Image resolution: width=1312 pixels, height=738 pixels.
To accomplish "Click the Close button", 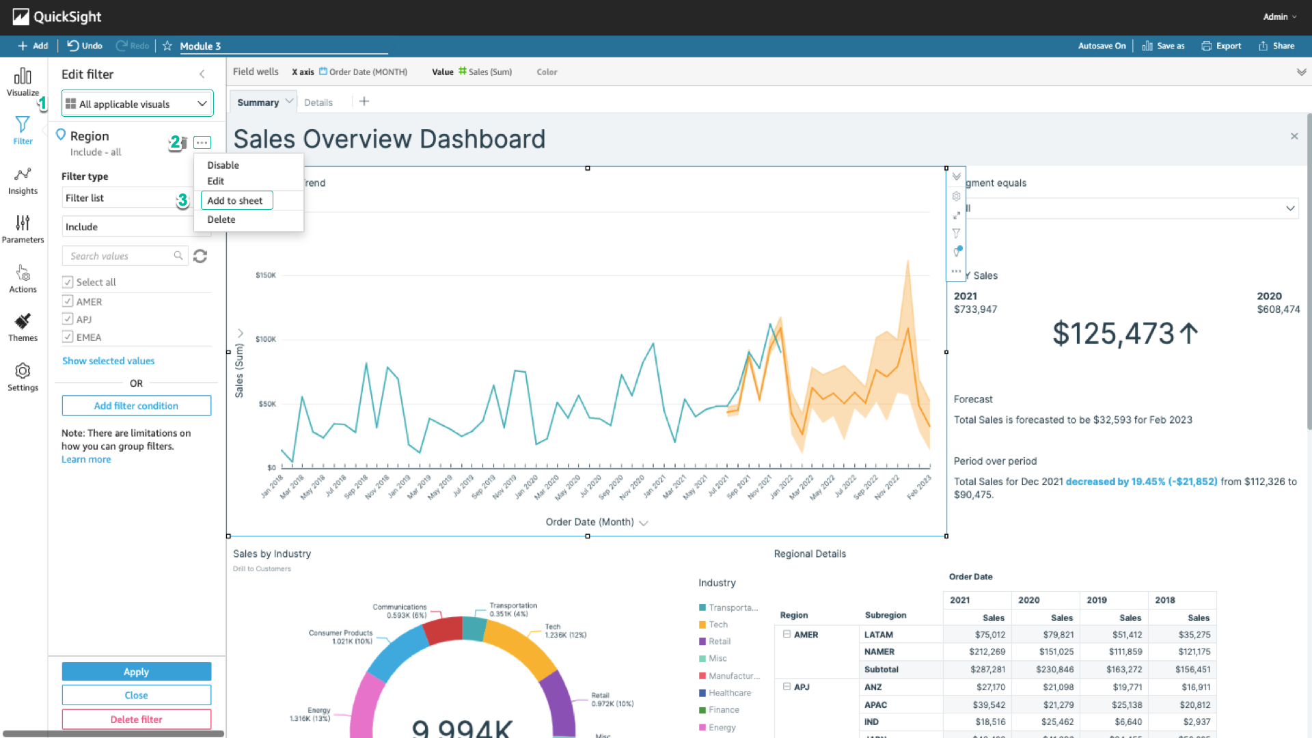I will (x=137, y=695).
